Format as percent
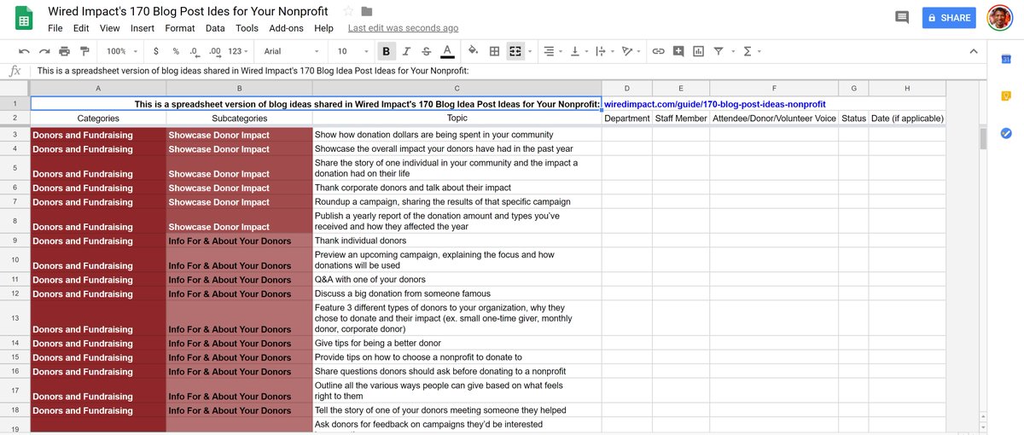This screenshot has width=1024, height=435. point(175,51)
